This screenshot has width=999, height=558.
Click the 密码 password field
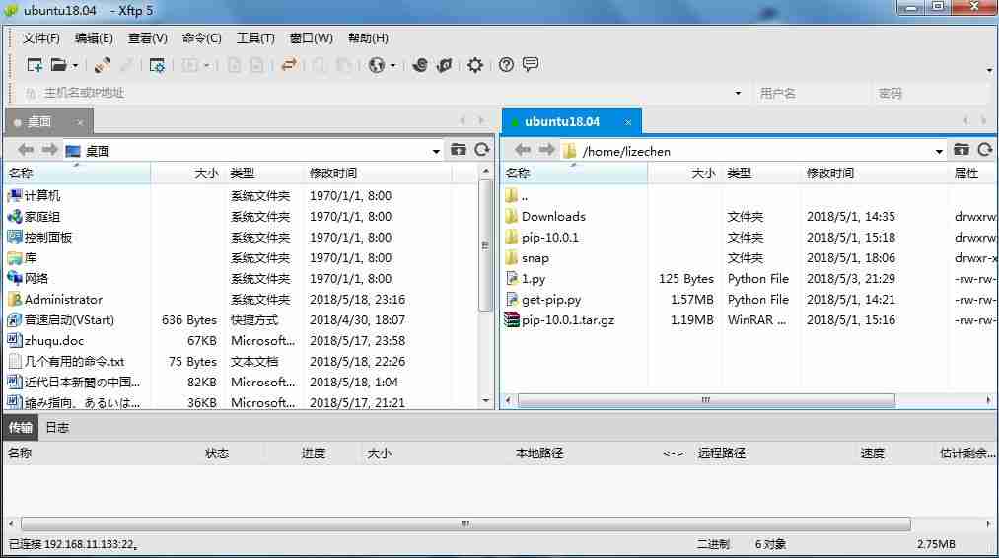tap(930, 93)
